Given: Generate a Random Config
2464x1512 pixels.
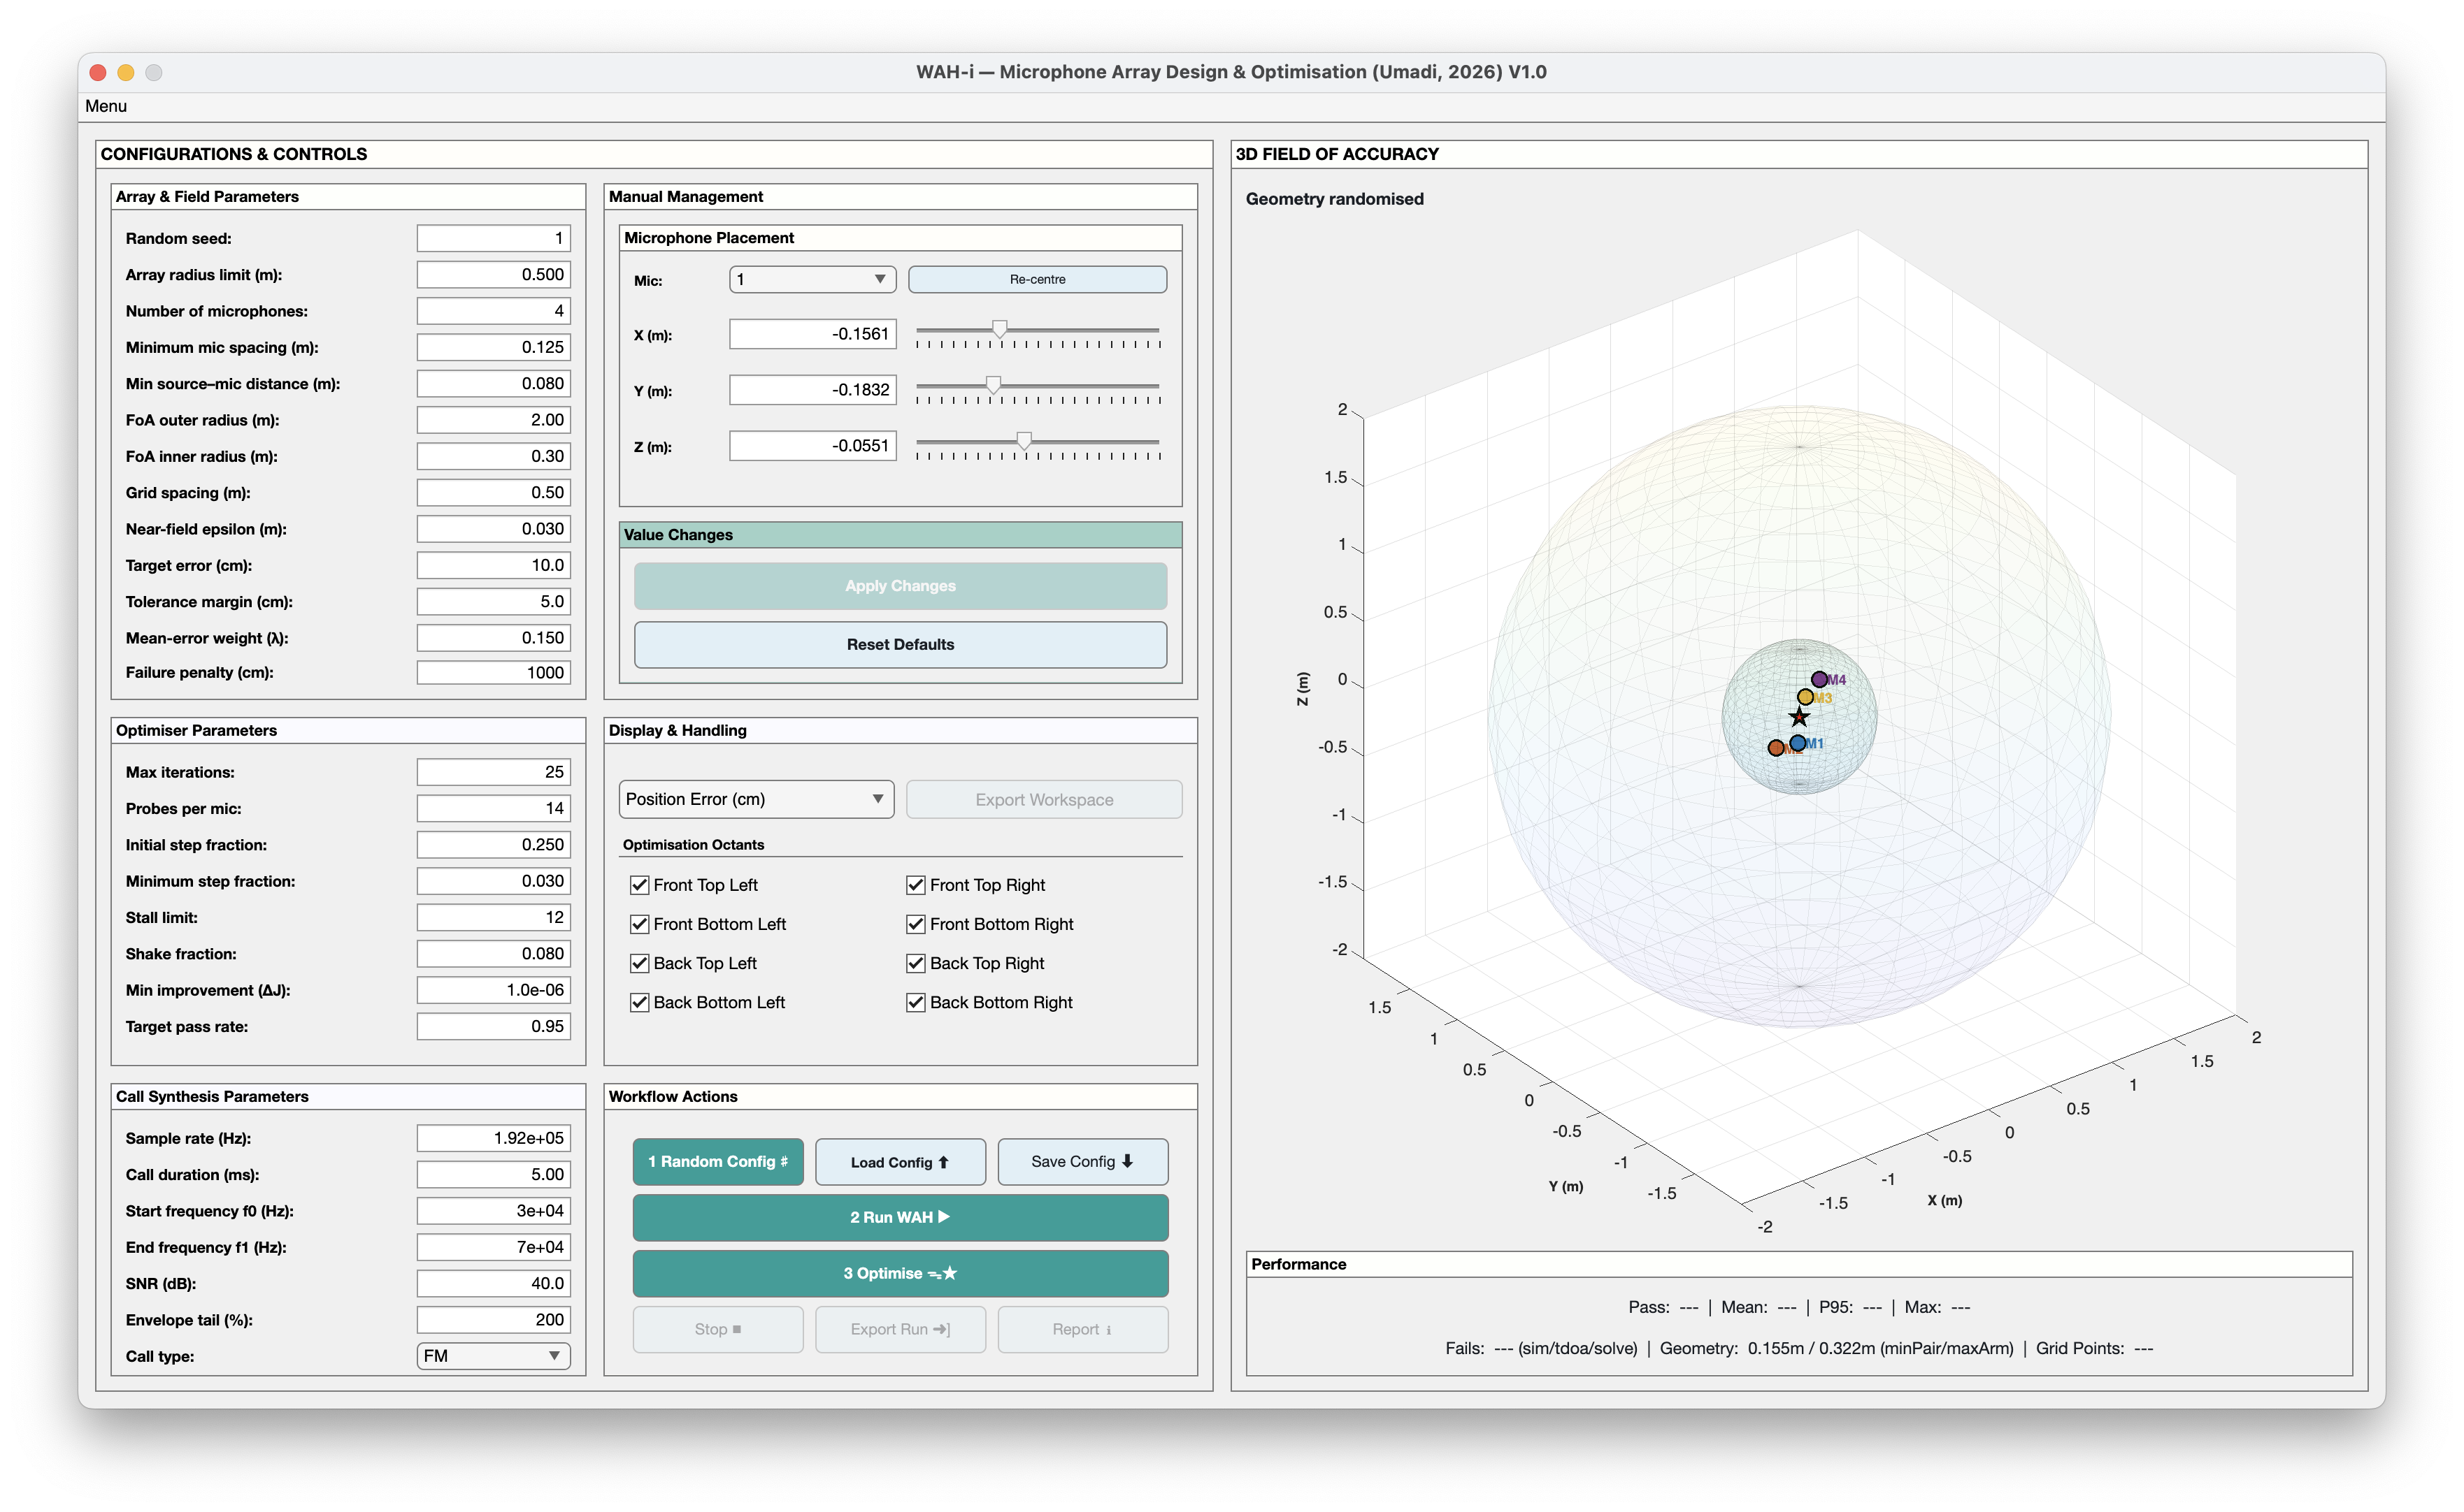Looking at the screenshot, I should [717, 1161].
